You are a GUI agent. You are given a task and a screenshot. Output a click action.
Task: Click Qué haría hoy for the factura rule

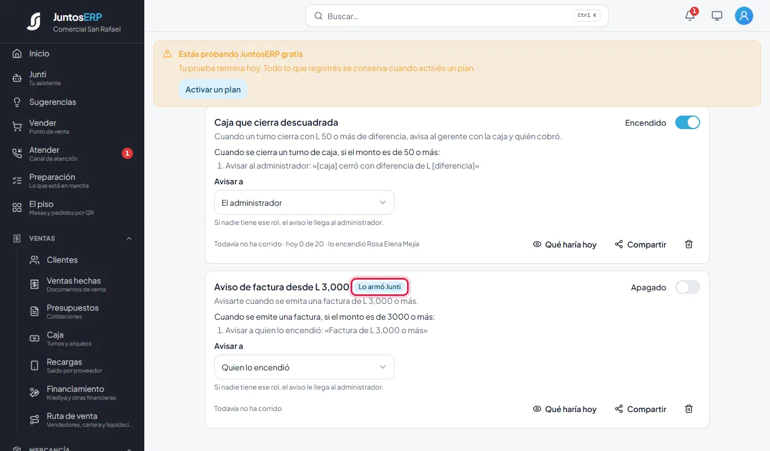[565, 409]
